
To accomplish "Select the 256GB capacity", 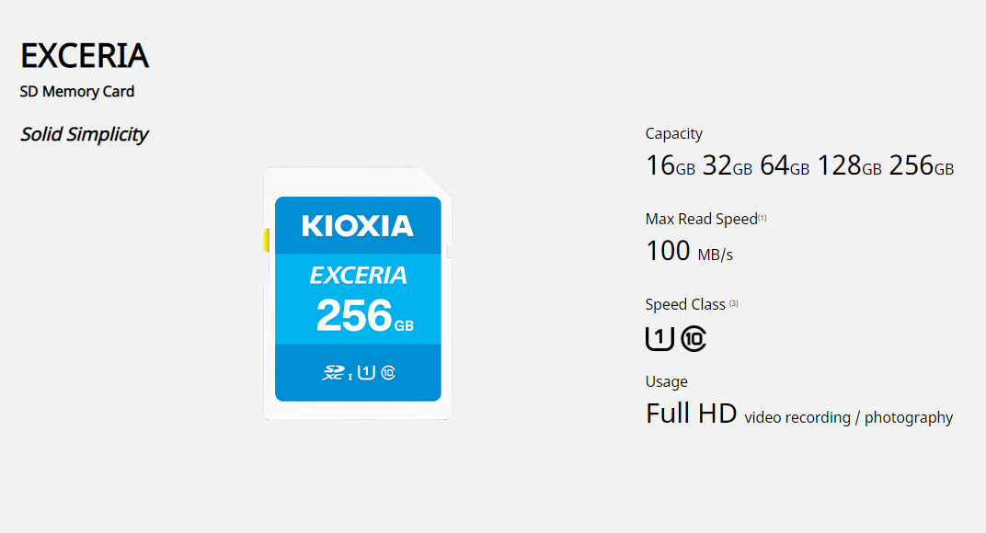I will point(922,166).
